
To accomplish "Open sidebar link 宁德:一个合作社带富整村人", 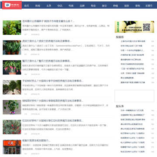I will [x=133, y=51].
